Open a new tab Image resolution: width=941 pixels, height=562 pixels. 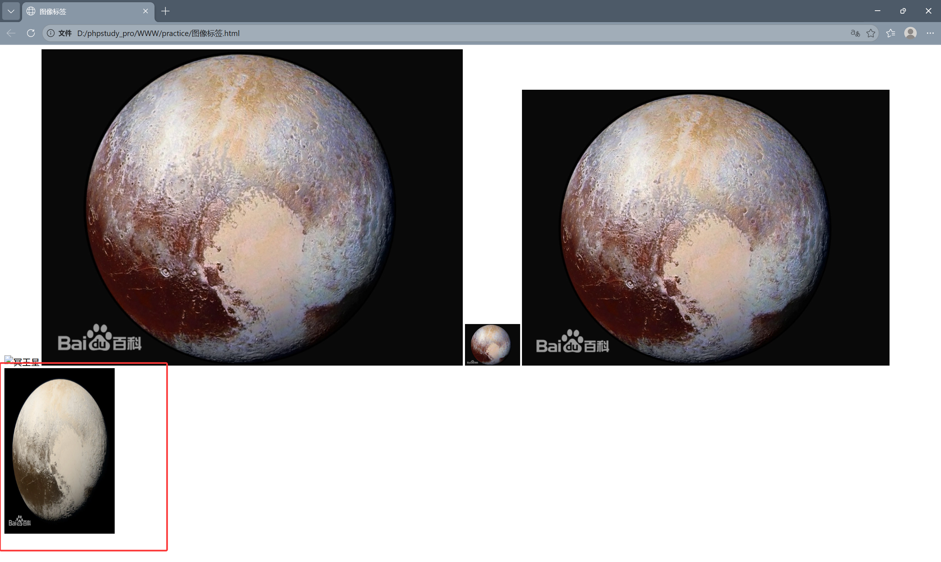click(x=165, y=11)
